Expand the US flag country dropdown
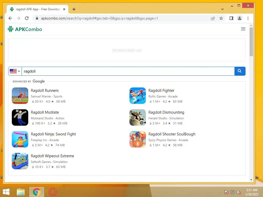263x197 pixels. 15,71
